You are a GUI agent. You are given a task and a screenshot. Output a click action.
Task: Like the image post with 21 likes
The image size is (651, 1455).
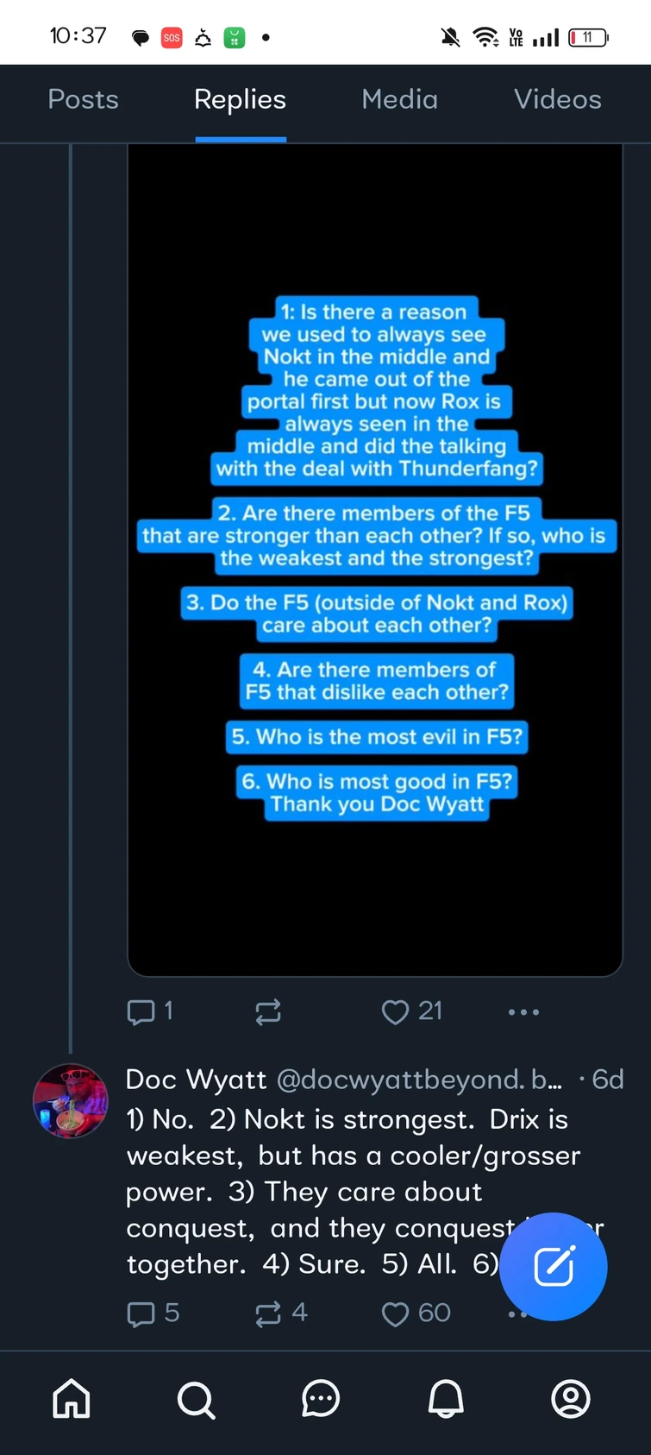pyautogui.click(x=395, y=1011)
